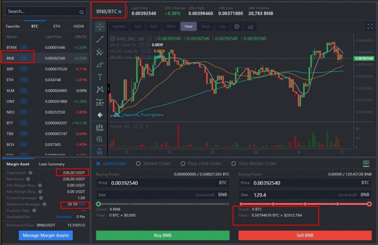Select the Stop Market Order option

coord(254,164)
